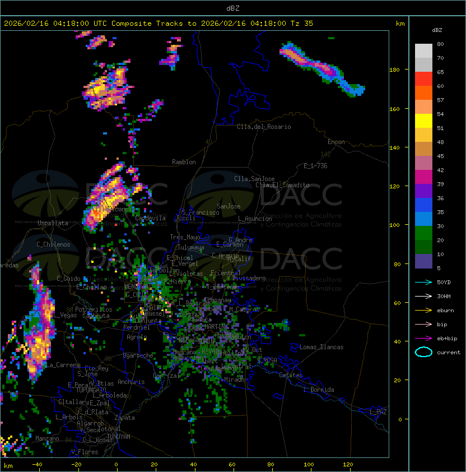This screenshot has width=466, height=472.
Task: Click the '30' value on dBZ scale
Action: [x=440, y=226]
